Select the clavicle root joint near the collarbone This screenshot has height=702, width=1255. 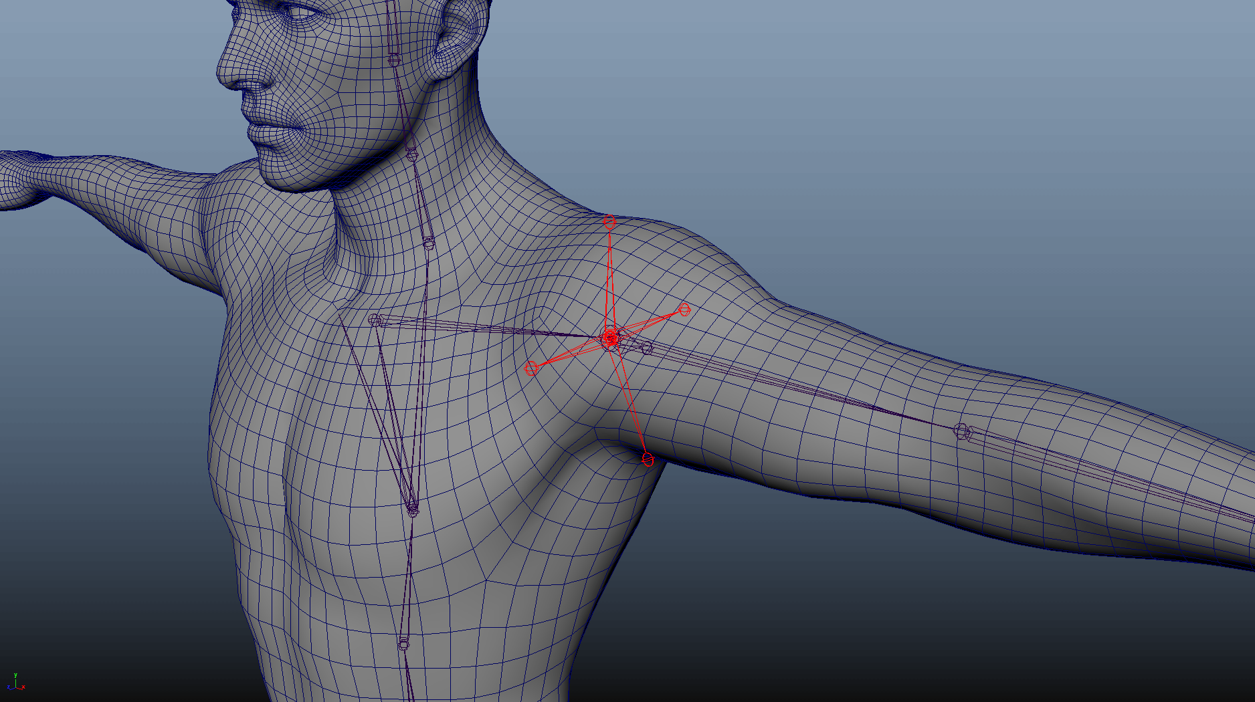click(375, 320)
